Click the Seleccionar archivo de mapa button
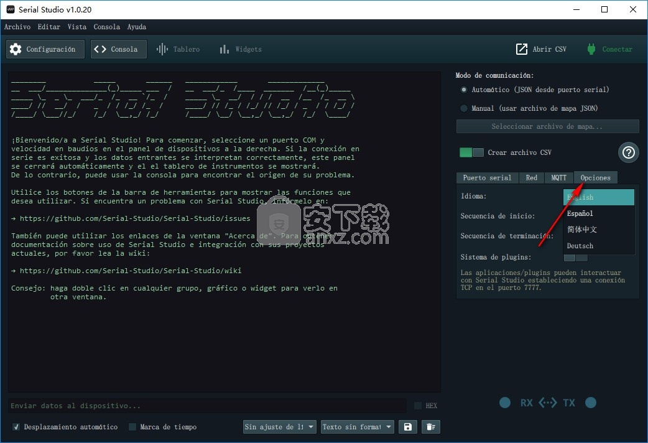The width and height of the screenshot is (648, 443). pyautogui.click(x=548, y=126)
